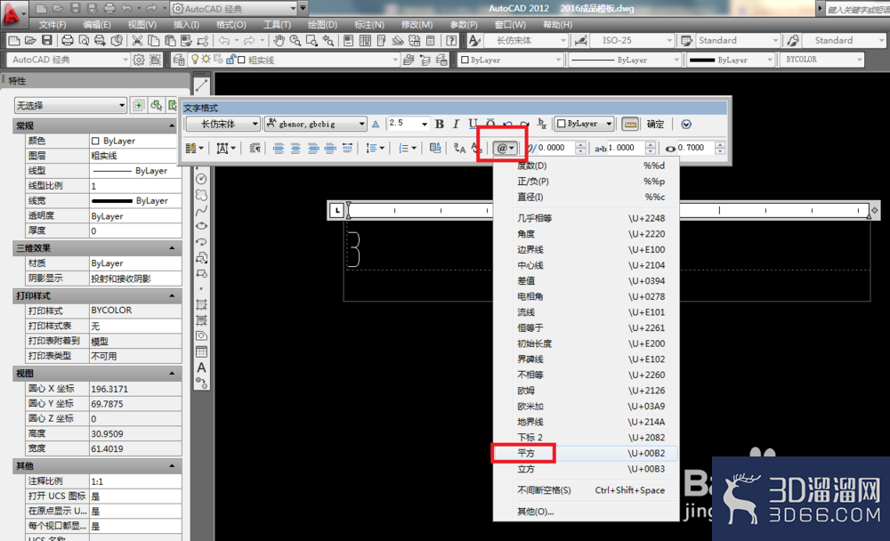
Task: Click the insert field icon
Action: (435, 149)
